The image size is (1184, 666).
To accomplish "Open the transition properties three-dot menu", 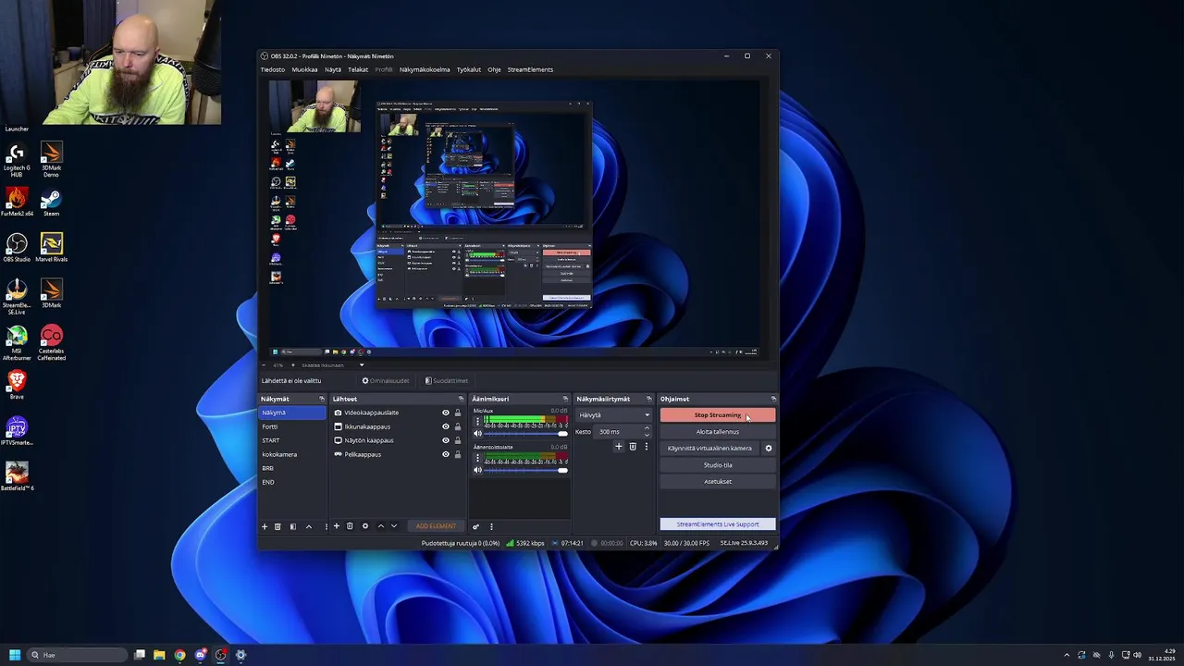I will pyautogui.click(x=646, y=447).
